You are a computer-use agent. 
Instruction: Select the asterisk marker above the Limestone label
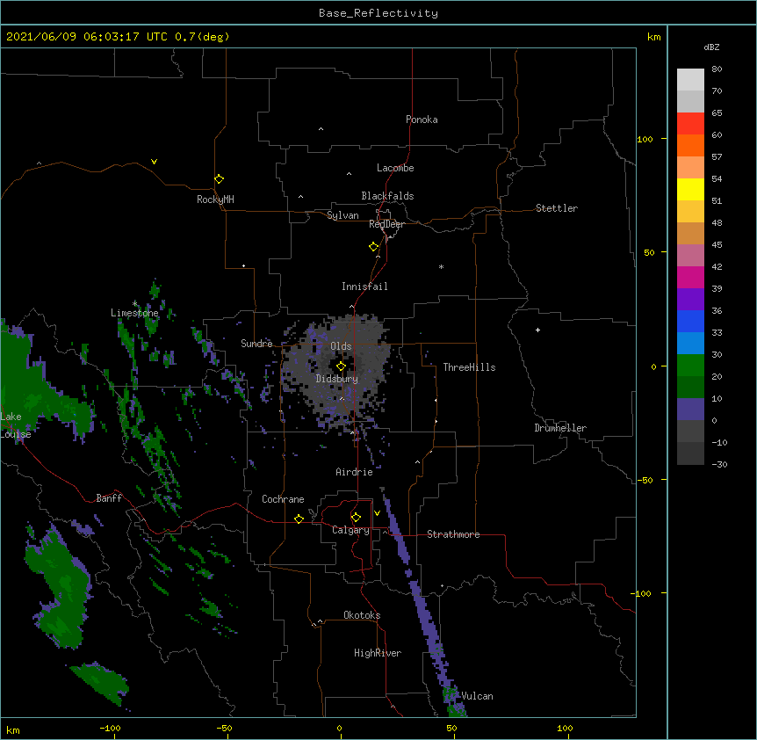[134, 304]
